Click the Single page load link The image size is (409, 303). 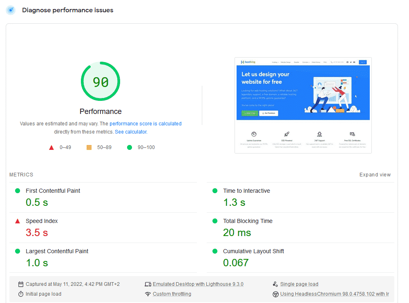(299, 284)
